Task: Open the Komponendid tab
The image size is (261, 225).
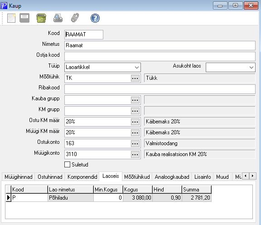Action: (82, 177)
